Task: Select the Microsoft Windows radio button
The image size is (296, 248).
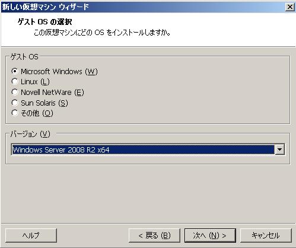Action: pyautogui.click(x=15, y=71)
